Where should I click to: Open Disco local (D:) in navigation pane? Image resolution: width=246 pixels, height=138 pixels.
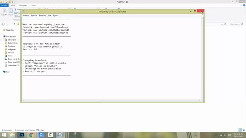coord(14,62)
